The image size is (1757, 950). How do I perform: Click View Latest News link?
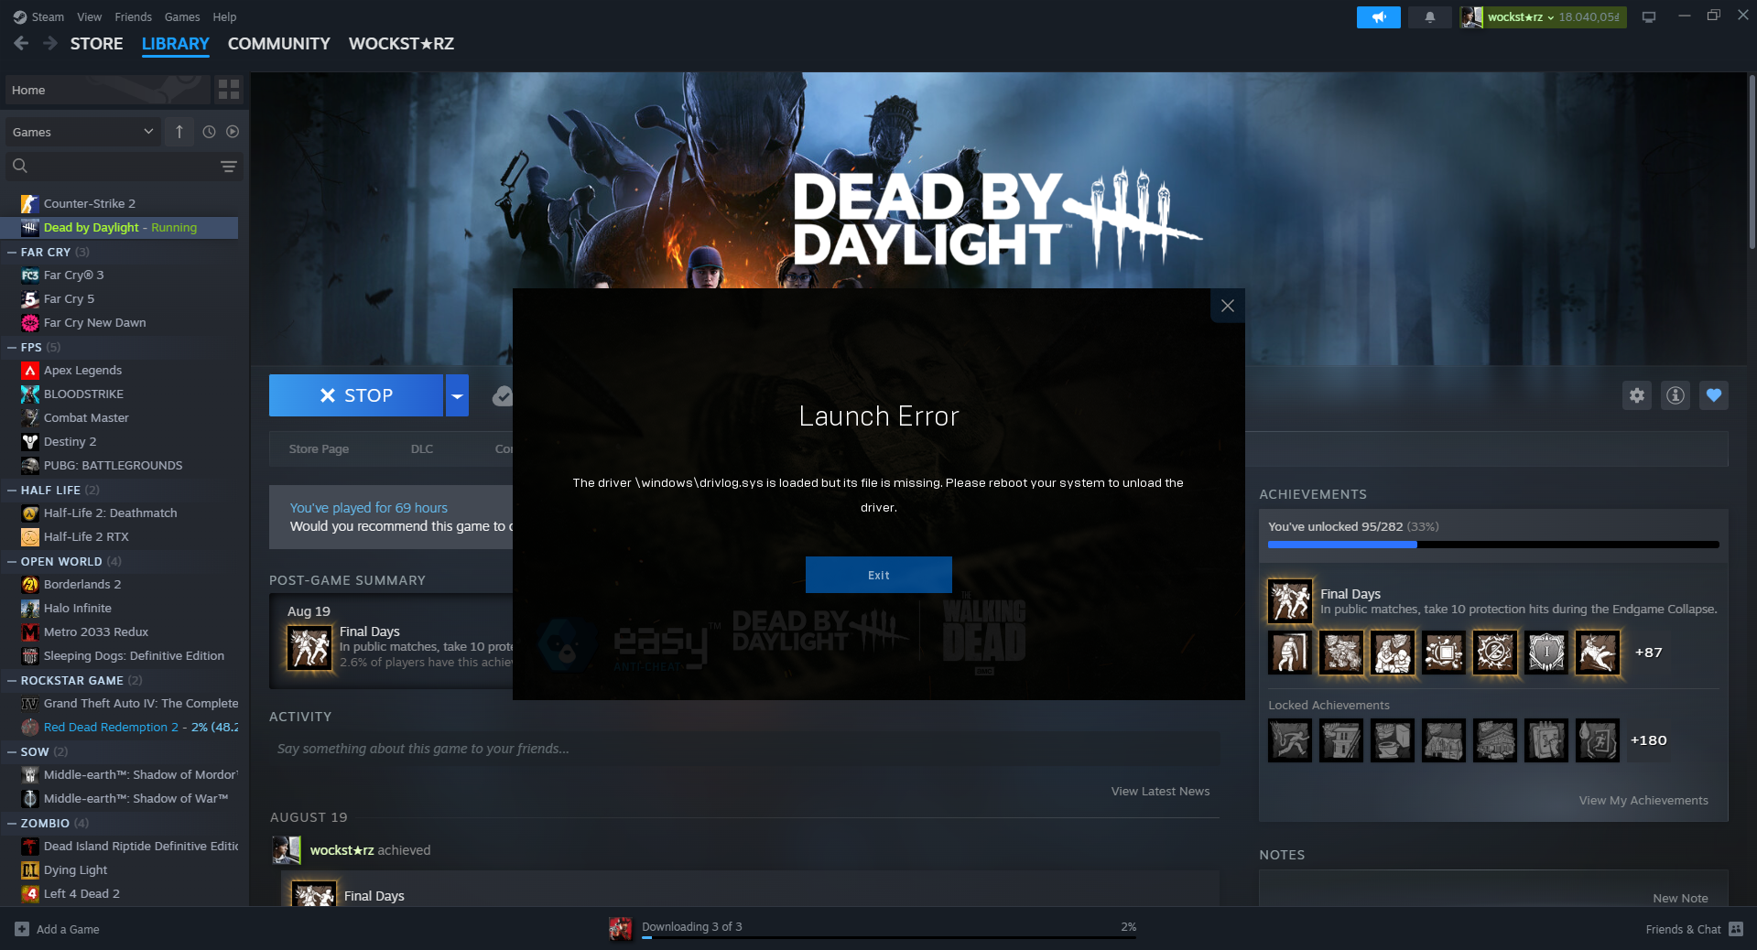tap(1160, 791)
